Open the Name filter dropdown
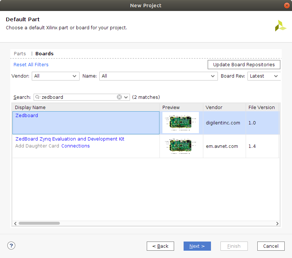Screen dimensions: 292x258 click(158, 76)
